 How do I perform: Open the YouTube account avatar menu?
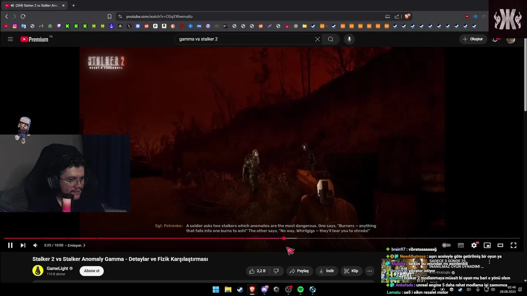(511, 39)
